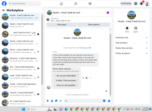Click the Windows taskbar Search box
The height and width of the screenshot is (112, 152).
[x=40, y=109]
